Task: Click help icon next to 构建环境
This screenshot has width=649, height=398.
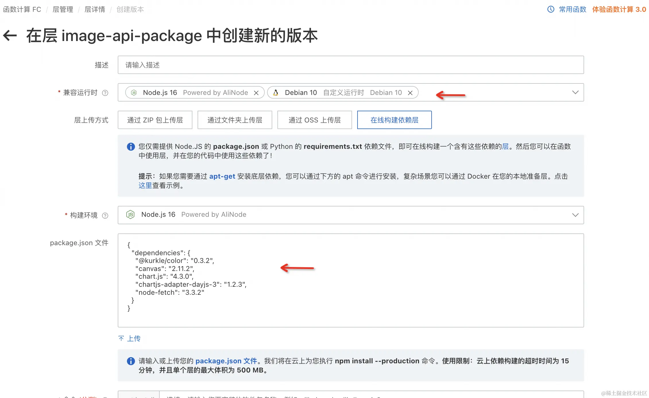Action: point(105,216)
